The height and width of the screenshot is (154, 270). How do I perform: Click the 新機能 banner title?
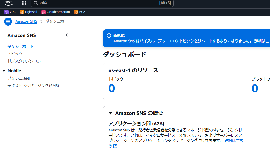coord(119,36)
